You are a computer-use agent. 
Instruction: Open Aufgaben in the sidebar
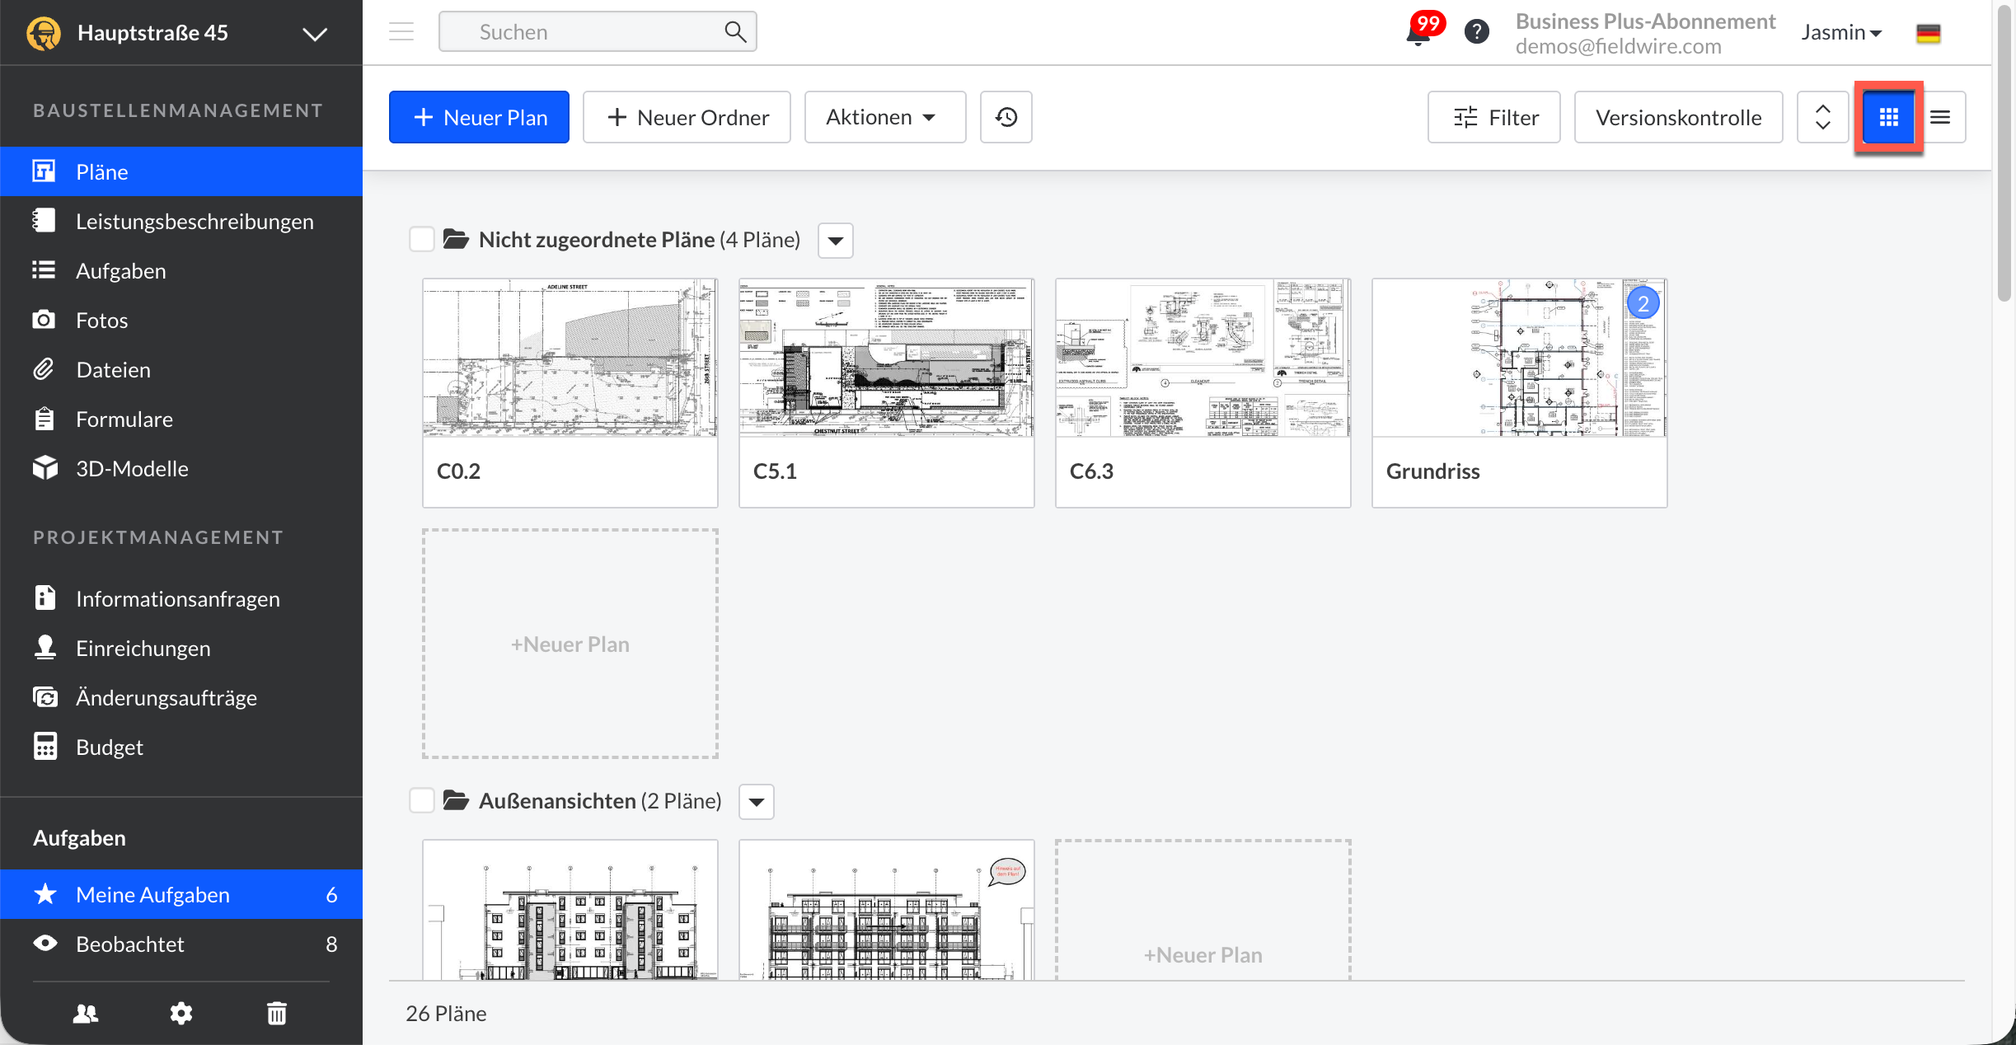click(120, 270)
